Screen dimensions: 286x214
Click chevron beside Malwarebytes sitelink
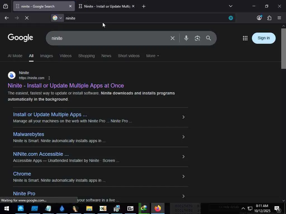[x=183, y=137]
